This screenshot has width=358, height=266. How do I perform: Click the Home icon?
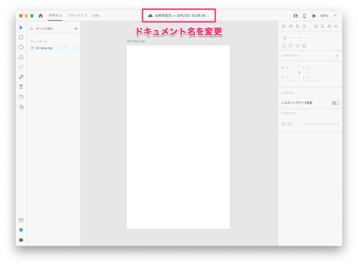tap(41, 16)
